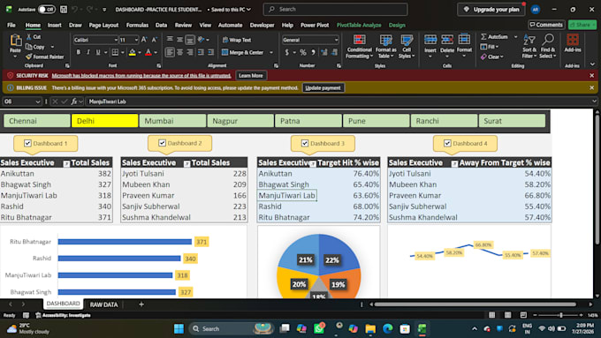
Task: Open the font name Calibri dropdown
Action: tap(116, 40)
